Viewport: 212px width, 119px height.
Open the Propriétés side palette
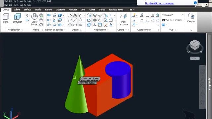point(209,84)
